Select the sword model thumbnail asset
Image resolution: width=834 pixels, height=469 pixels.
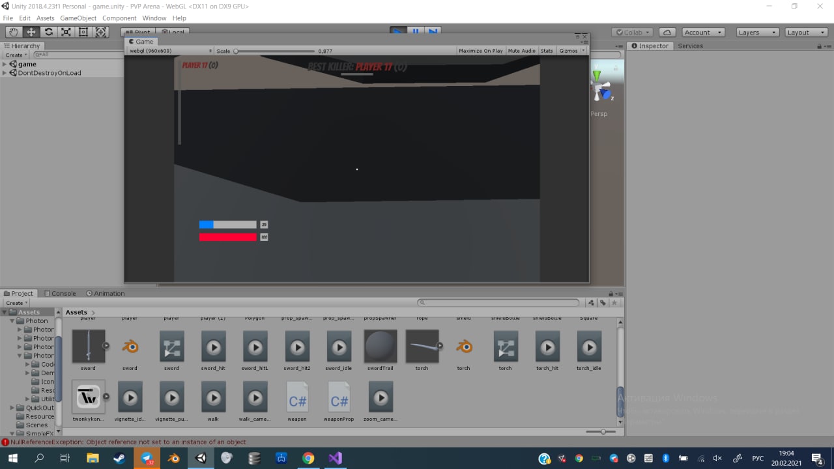click(x=88, y=350)
